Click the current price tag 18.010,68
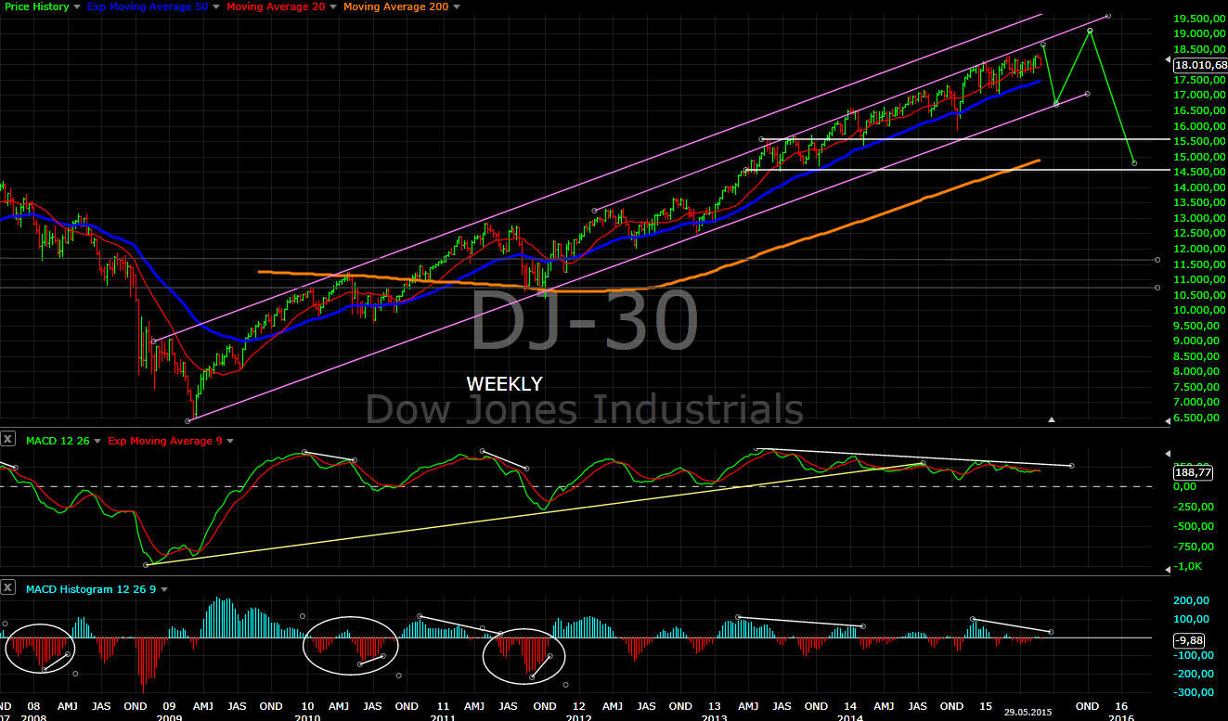Image resolution: width=1228 pixels, height=721 pixels. point(1199,65)
